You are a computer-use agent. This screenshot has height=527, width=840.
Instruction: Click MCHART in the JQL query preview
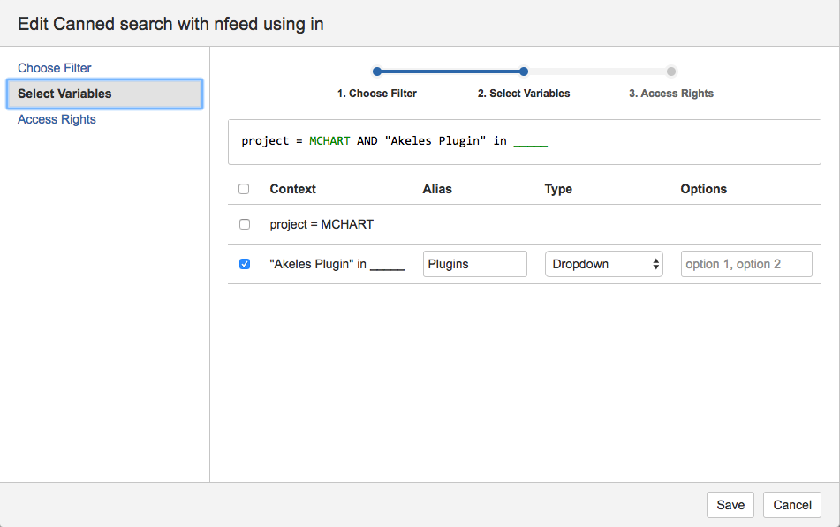click(x=328, y=140)
